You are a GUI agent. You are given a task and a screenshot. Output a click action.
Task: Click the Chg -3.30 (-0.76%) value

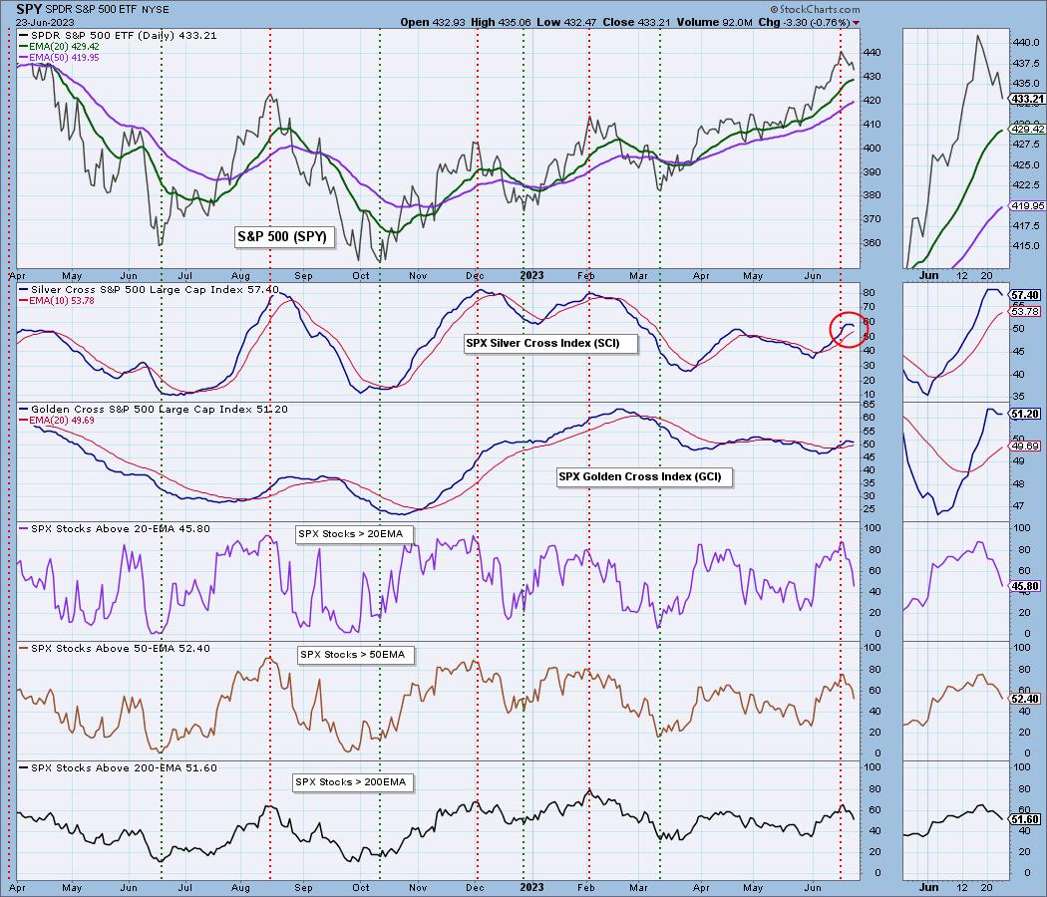[x=804, y=22]
